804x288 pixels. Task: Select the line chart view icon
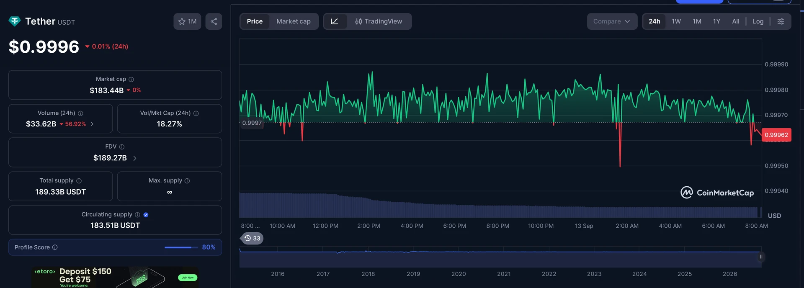(335, 21)
